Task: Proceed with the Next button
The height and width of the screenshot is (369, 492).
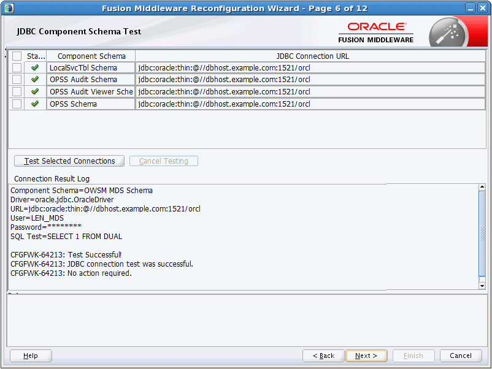Action: pos(366,356)
